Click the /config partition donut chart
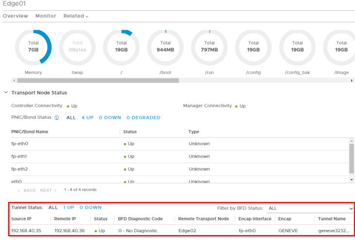 pos(253,47)
